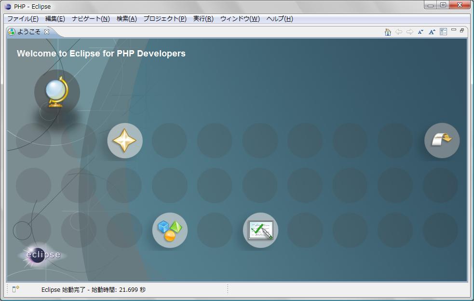The image size is (474, 301).
Task: Open the Overview globe icon
Action: 57,93
